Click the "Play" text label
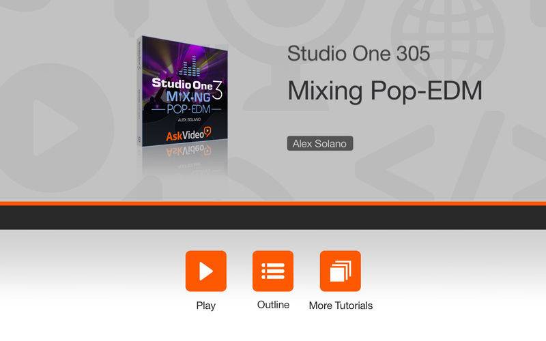This screenshot has width=546, height=341. pyautogui.click(x=206, y=306)
